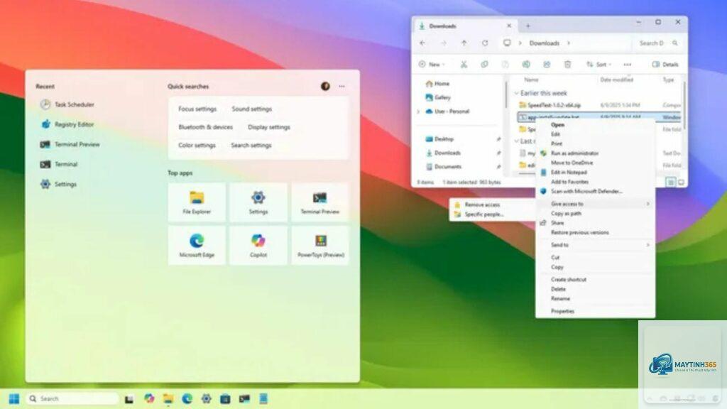Select Edit in Notepad context item
Screen dimensions: 727x409
(569, 172)
